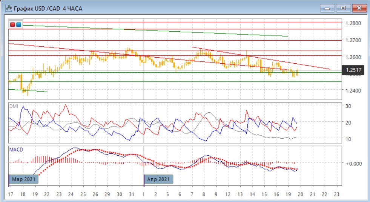This screenshot has height=202, width=370.
Task: Click the MACD +0.000 zero level label
Action: click(x=354, y=163)
